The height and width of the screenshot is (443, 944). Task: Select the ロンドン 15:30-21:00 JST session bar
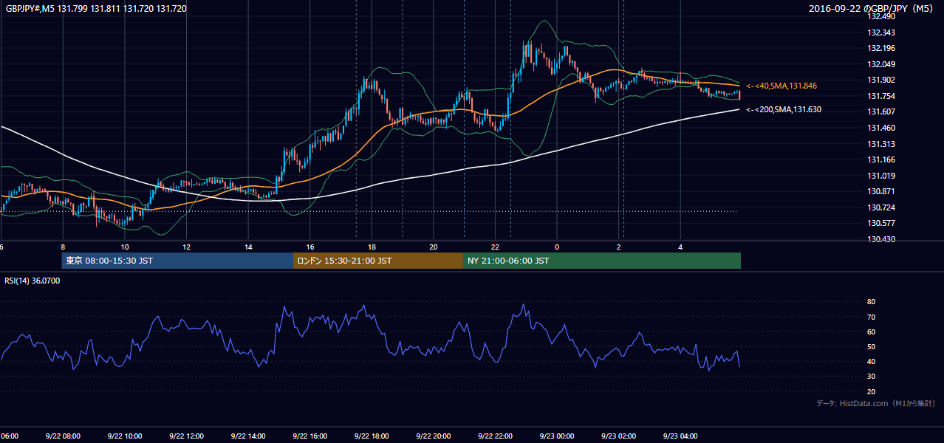[378, 261]
